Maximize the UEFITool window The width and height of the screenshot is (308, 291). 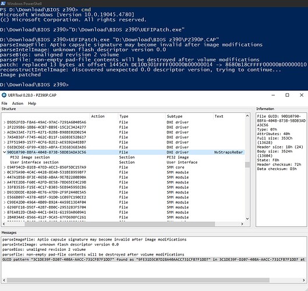pyautogui.click(x=287, y=95)
